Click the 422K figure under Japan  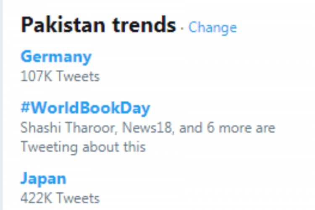coord(37,198)
